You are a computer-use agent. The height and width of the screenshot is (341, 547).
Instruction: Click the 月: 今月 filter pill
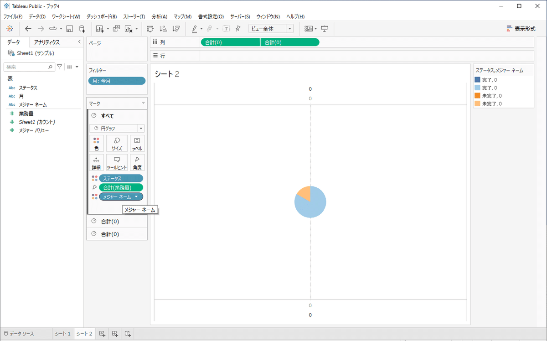click(117, 81)
